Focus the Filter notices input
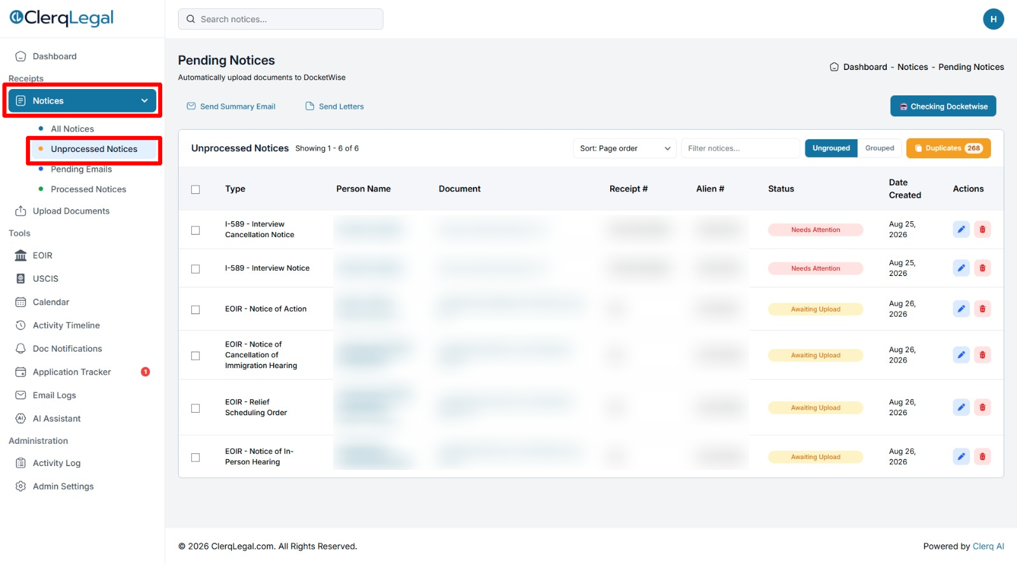1017x564 pixels. [x=741, y=148]
